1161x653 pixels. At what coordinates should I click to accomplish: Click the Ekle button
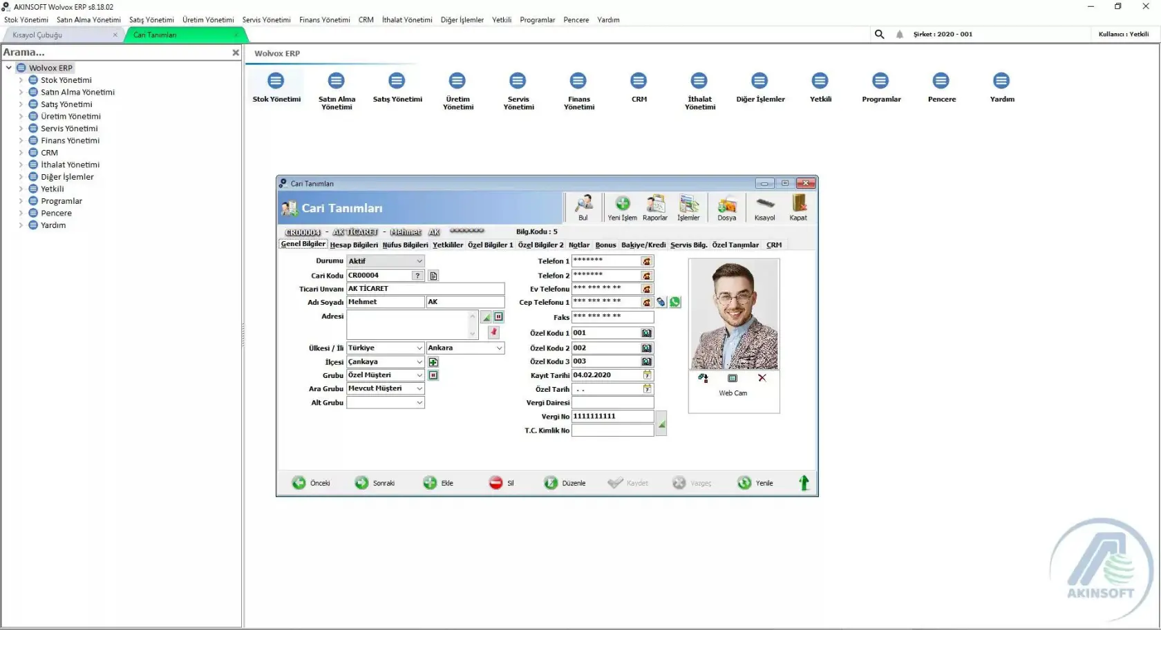(438, 483)
